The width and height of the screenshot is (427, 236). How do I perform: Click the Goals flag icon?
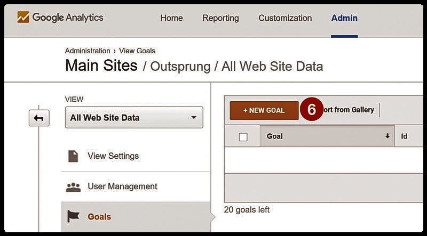pos(73,217)
